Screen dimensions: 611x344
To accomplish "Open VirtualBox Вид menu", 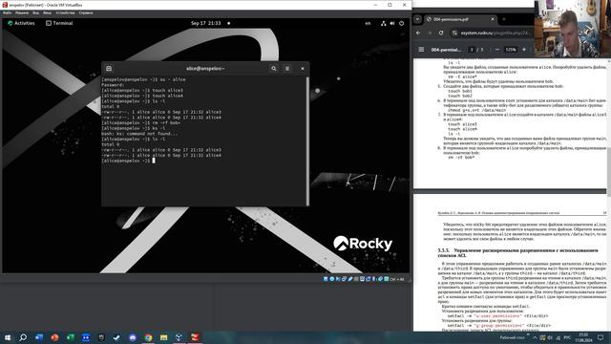I will [35, 12].
